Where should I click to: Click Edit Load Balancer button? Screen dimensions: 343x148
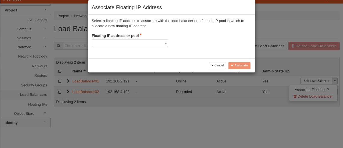[316, 81]
